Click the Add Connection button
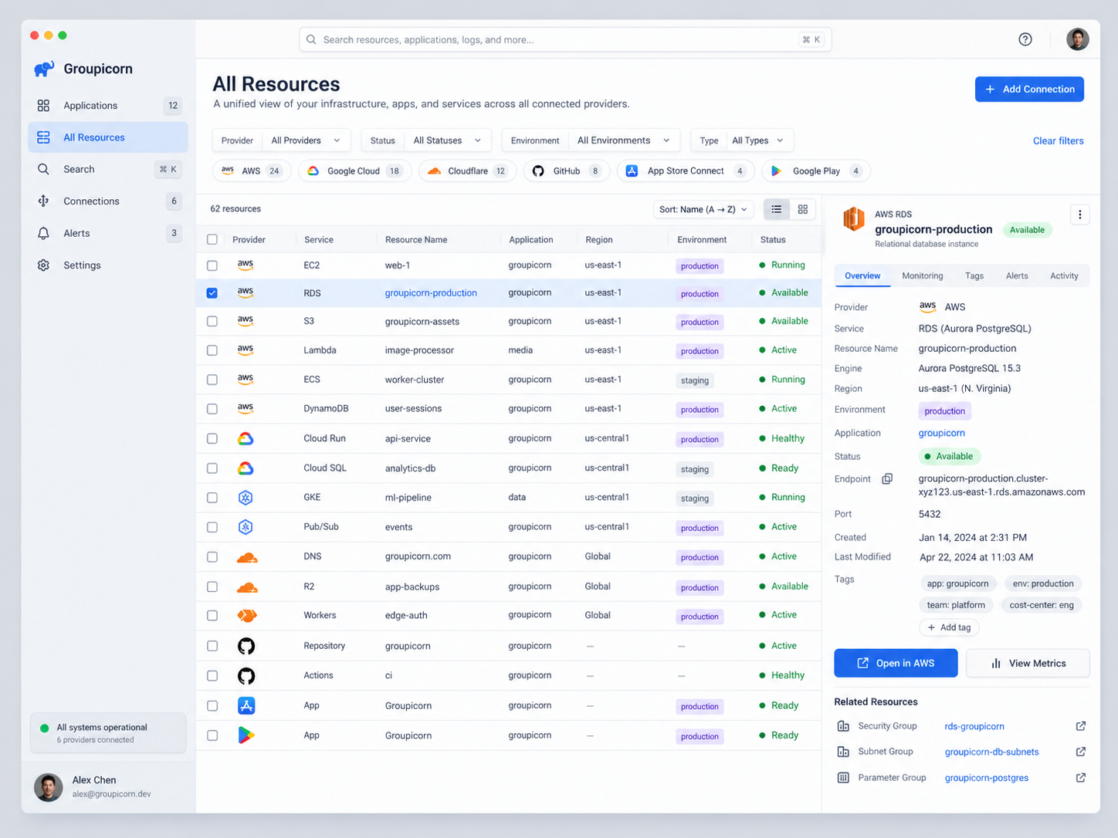 click(x=1029, y=90)
